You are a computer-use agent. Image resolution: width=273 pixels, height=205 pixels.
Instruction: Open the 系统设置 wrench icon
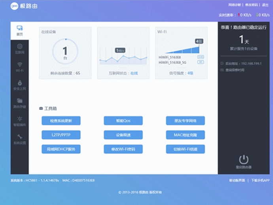tap(20, 137)
